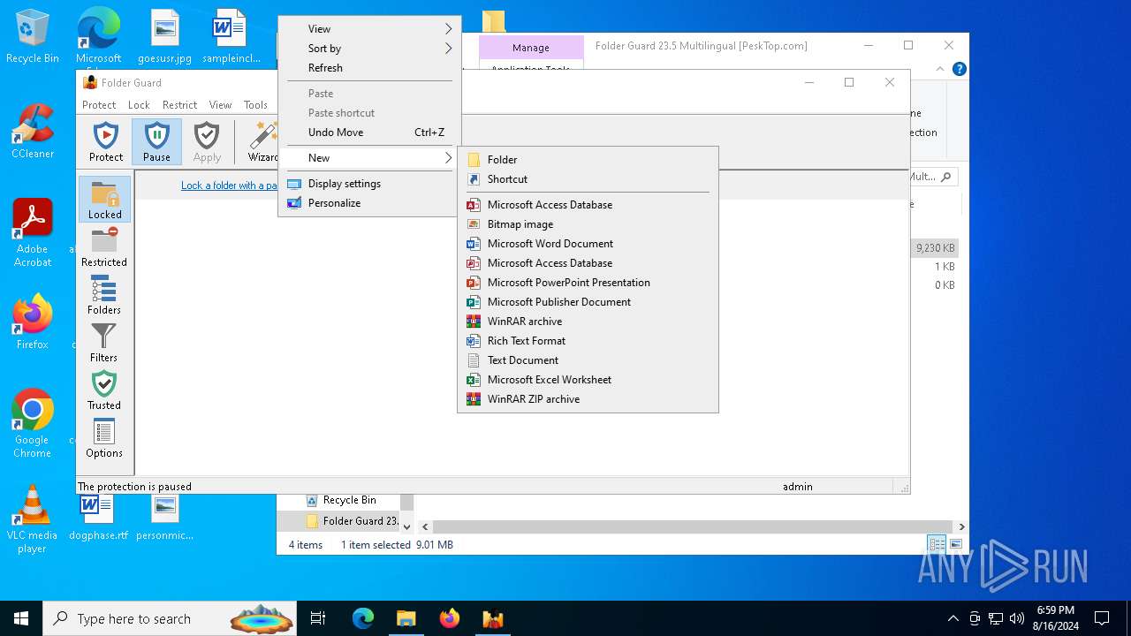Click the Apply shield button
The height and width of the screenshot is (636, 1131).
[x=207, y=141]
